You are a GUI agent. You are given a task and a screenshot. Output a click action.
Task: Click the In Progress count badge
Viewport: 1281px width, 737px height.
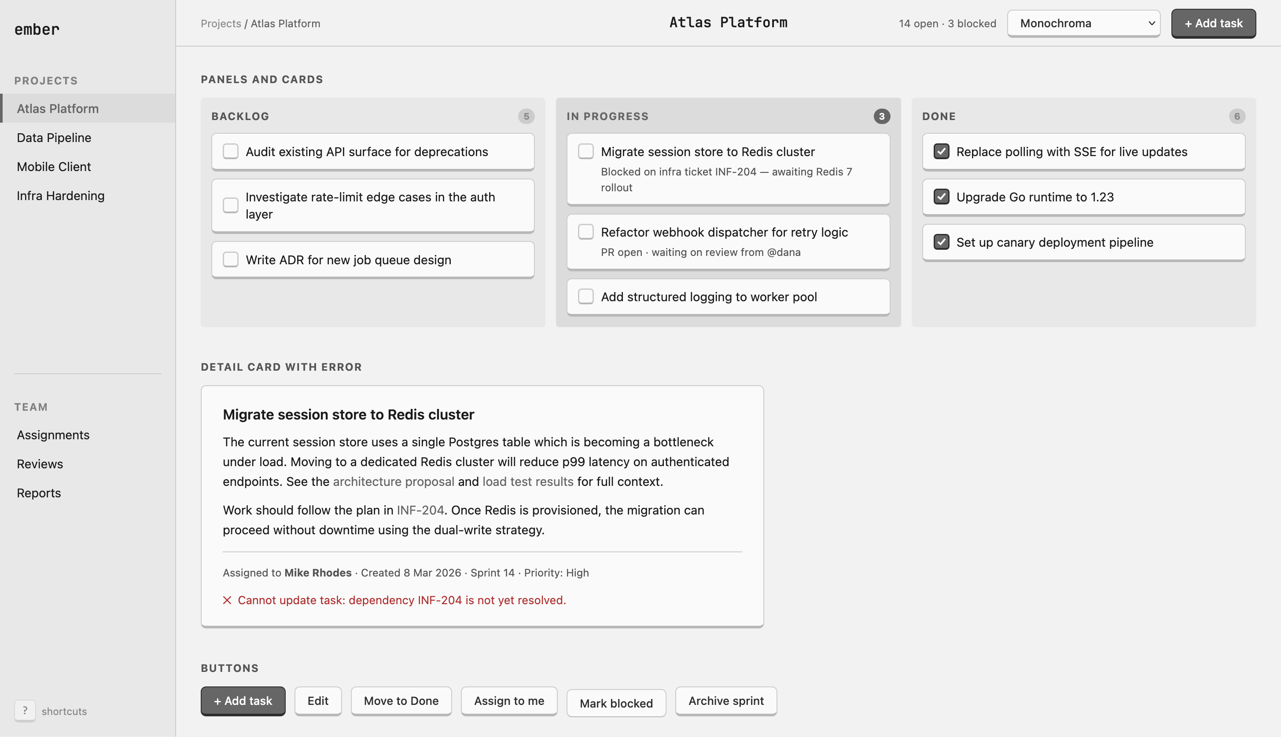882,117
